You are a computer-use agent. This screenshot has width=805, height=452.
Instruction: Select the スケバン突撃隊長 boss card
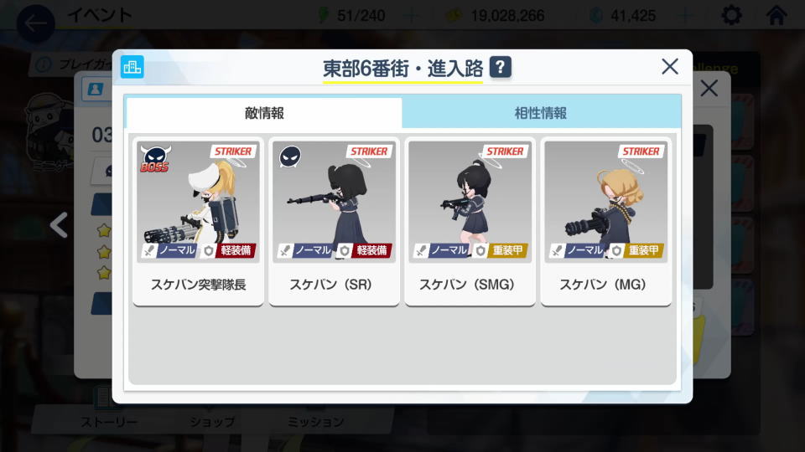pos(198,221)
